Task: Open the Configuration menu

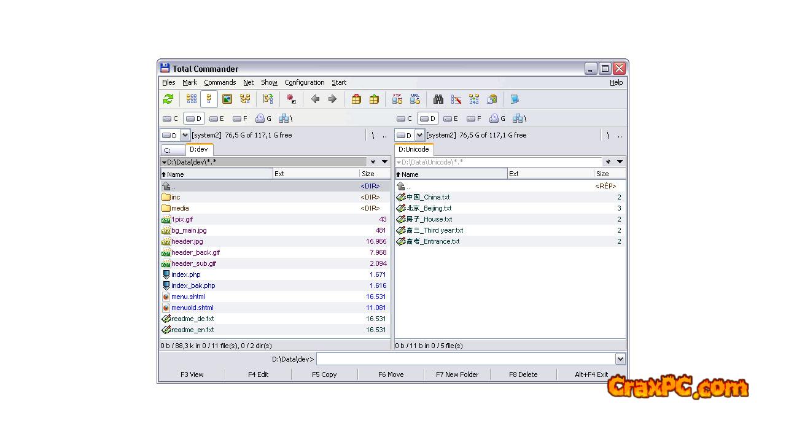Action: tap(304, 82)
